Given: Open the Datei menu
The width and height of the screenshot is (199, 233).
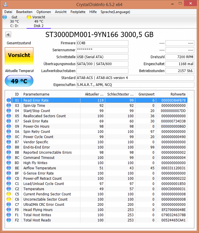Looking at the screenshot, I should tap(8, 12).
